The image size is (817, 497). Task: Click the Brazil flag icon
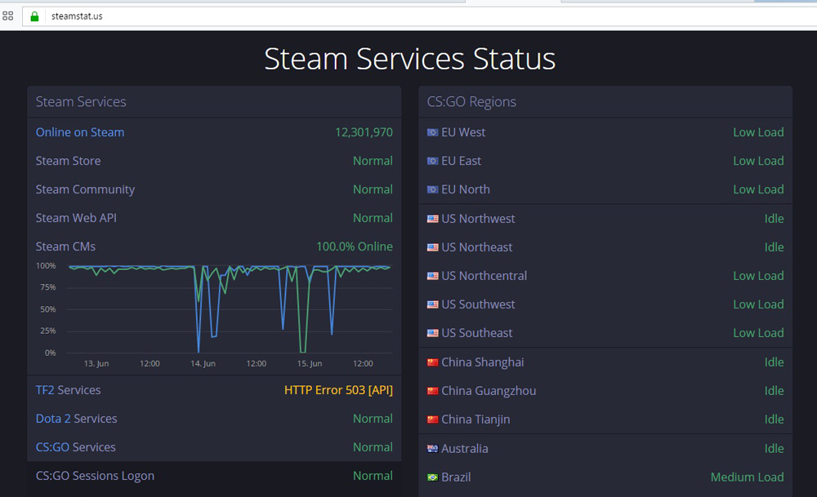pos(432,477)
